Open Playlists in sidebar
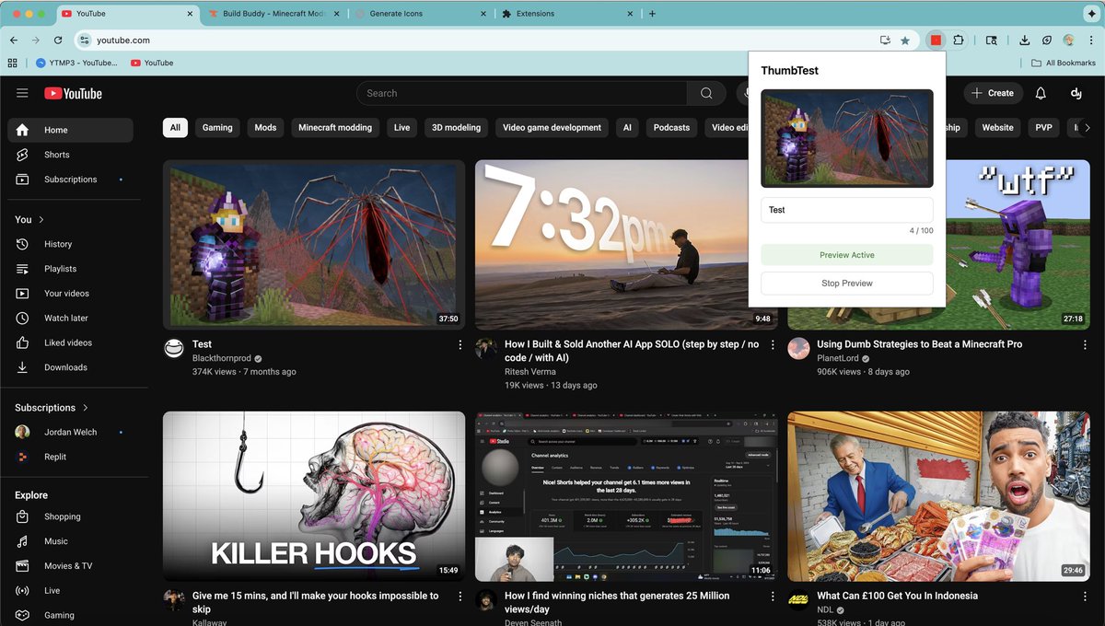The width and height of the screenshot is (1105, 626). tap(70, 269)
